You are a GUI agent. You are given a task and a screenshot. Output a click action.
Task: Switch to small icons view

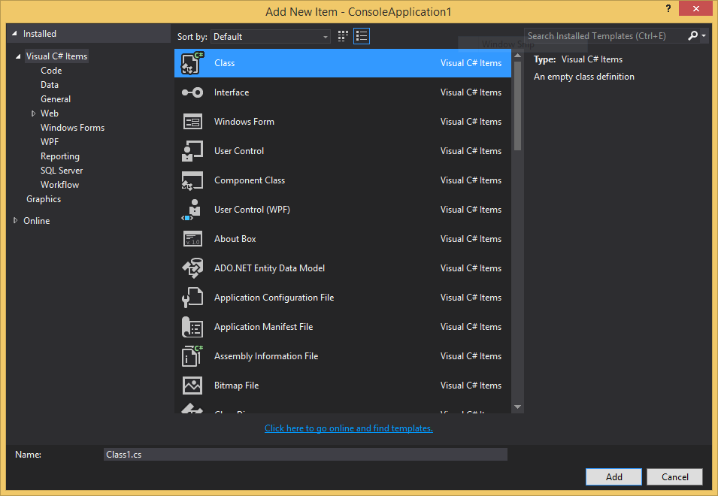coord(344,36)
